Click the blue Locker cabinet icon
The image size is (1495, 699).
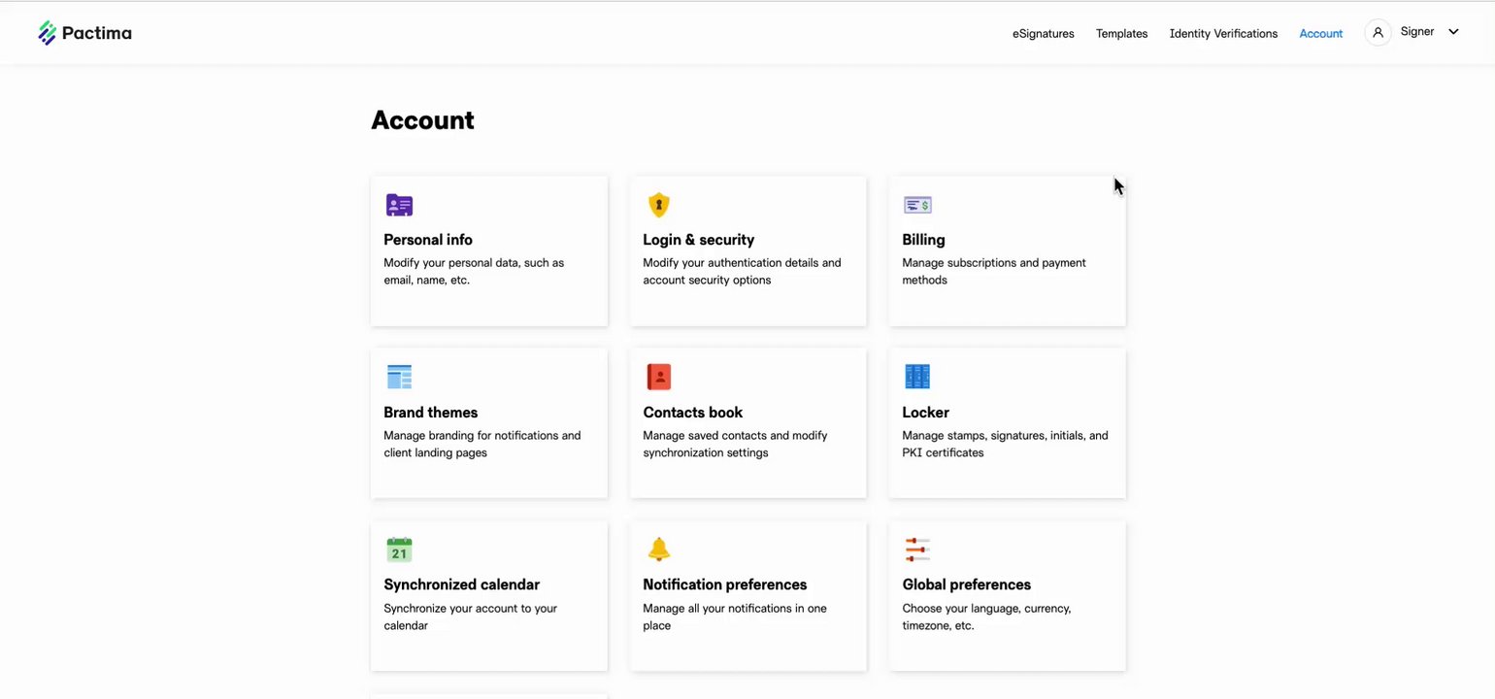click(917, 377)
